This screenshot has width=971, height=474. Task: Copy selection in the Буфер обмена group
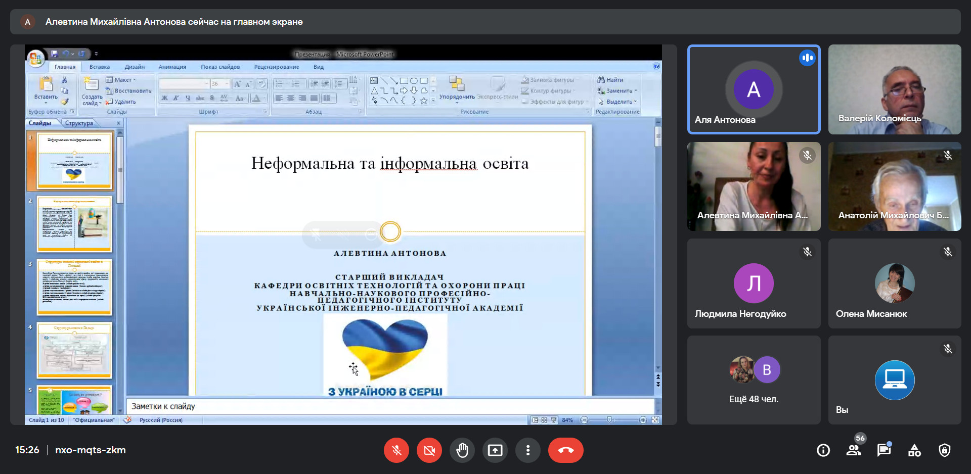(x=64, y=91)
